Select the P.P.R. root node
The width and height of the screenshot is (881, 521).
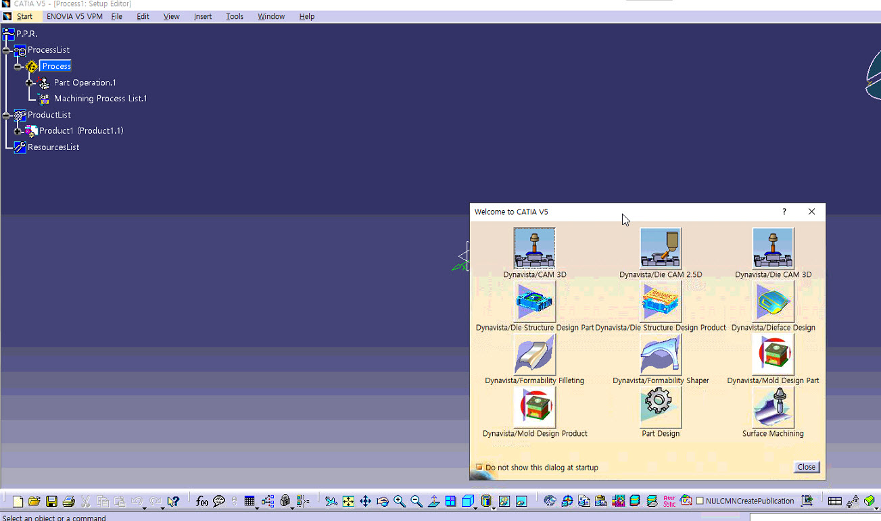(27, 34)
